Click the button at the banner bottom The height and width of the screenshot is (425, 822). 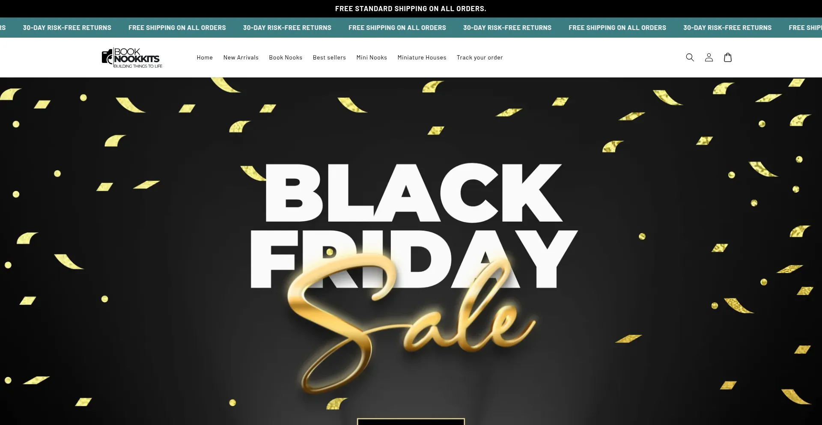click(411, 422)
